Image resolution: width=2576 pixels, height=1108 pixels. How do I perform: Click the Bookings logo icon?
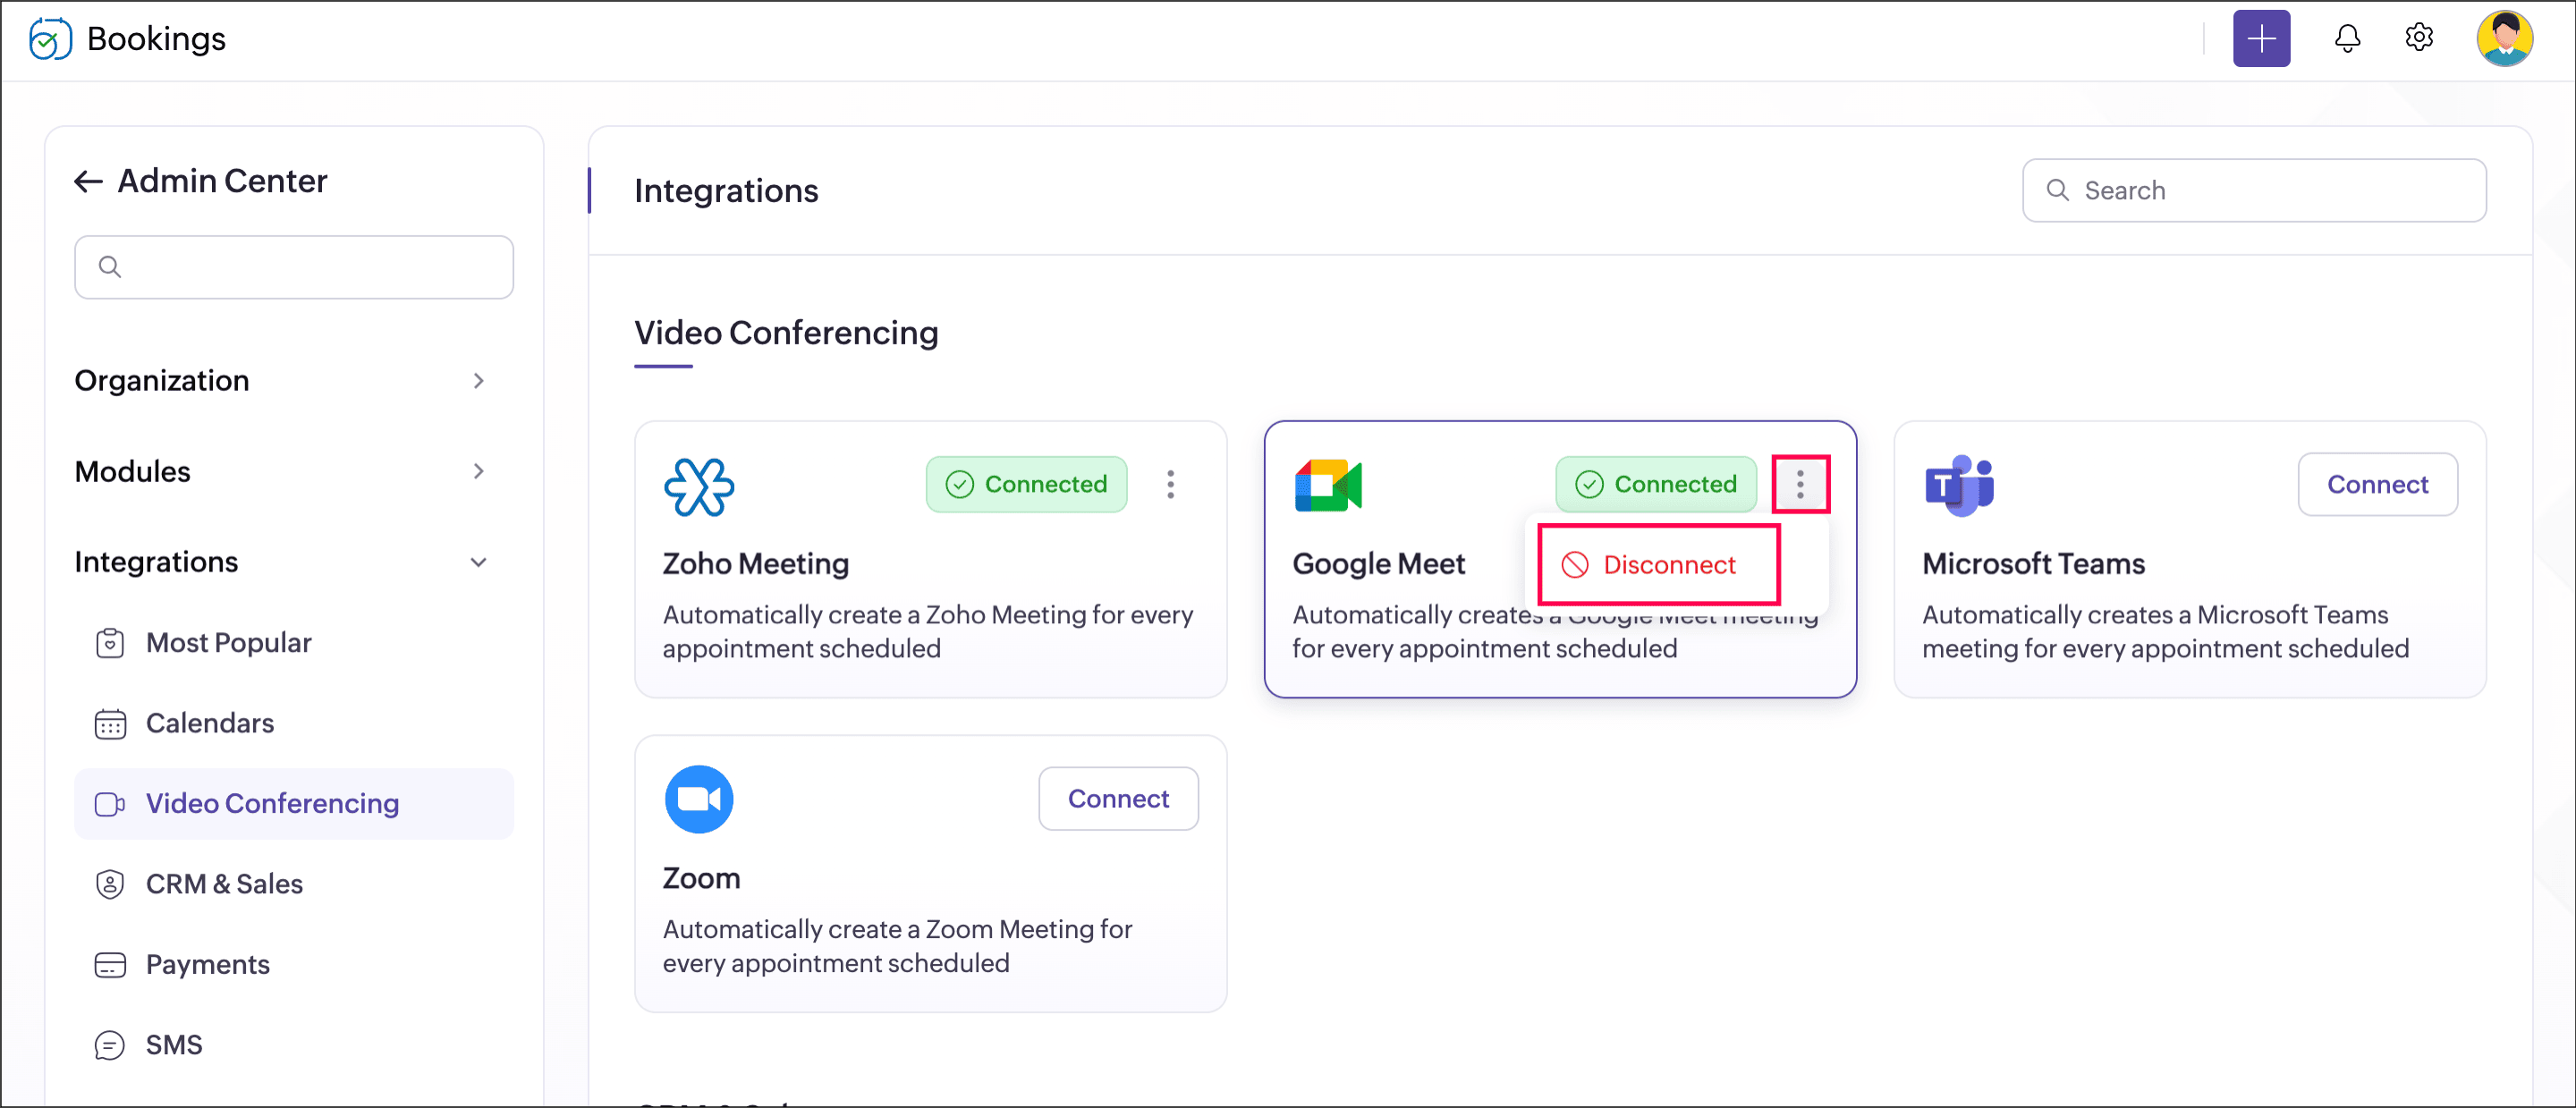coord(50,39)
